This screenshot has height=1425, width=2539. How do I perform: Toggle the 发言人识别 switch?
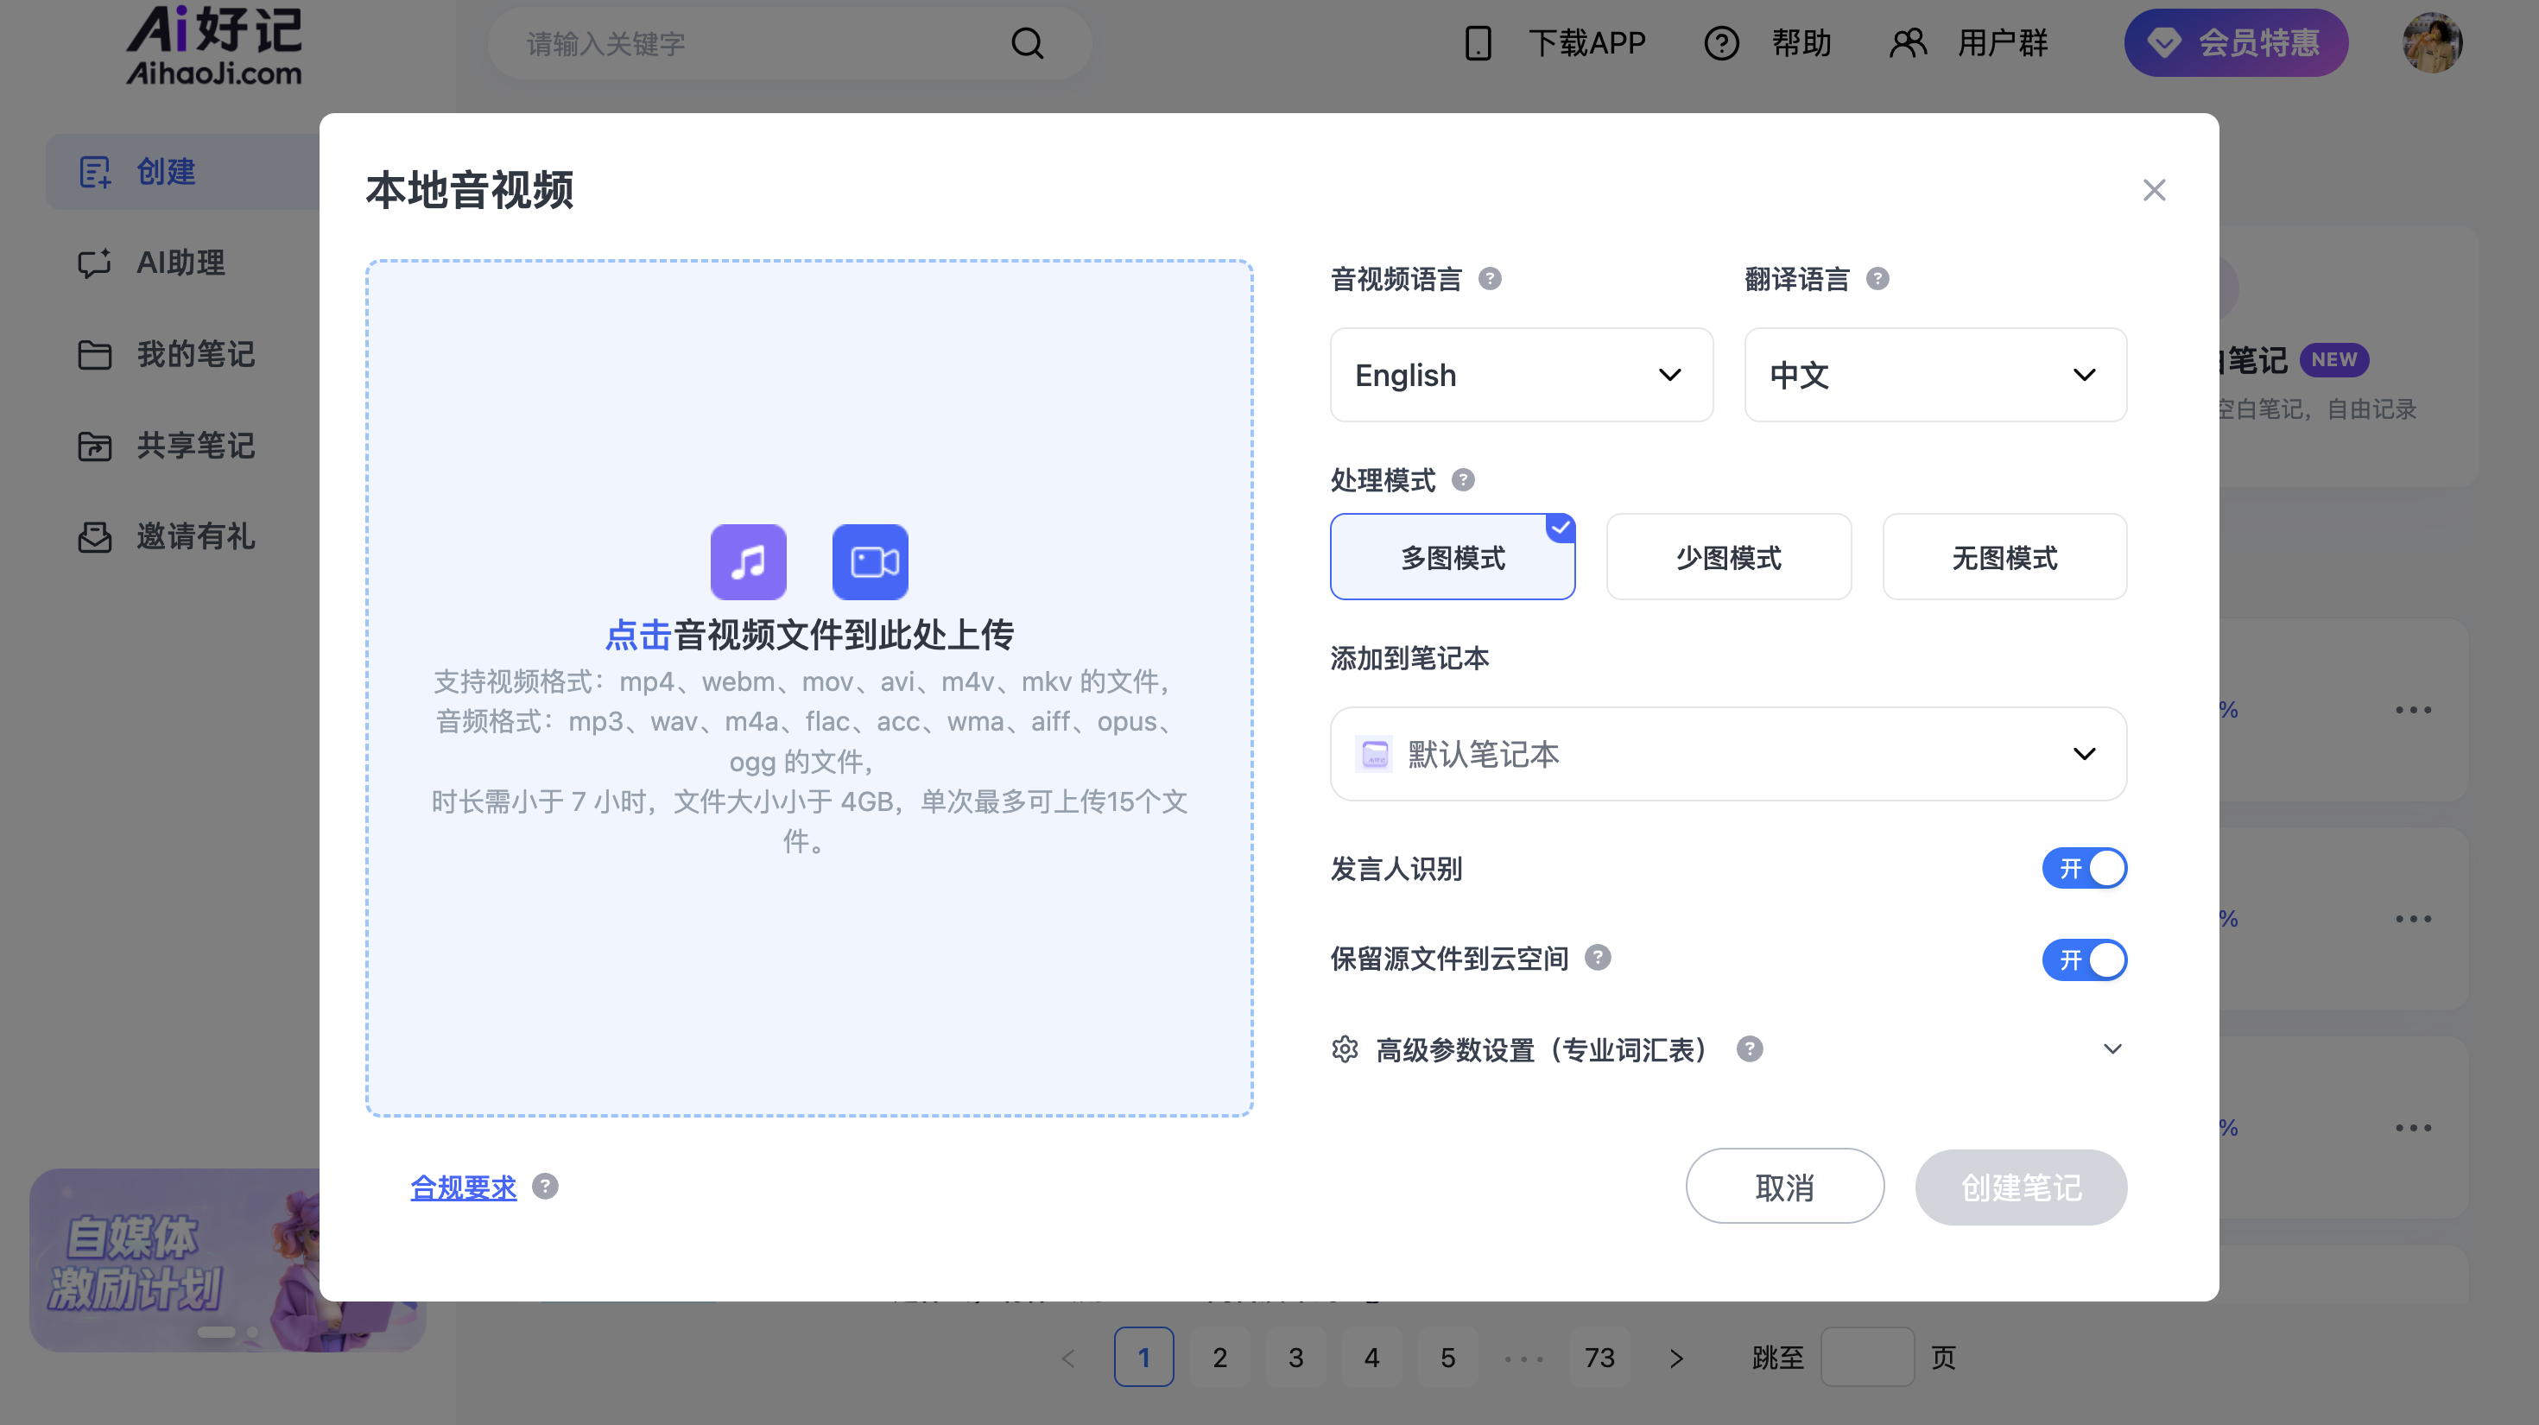point(2084,868)
